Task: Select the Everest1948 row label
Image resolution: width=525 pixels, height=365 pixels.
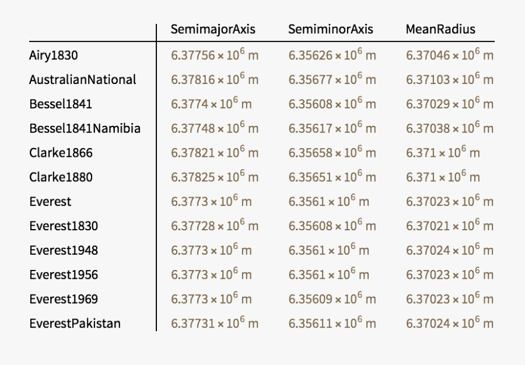Action: pyautogui.click(x=64, y=251)
